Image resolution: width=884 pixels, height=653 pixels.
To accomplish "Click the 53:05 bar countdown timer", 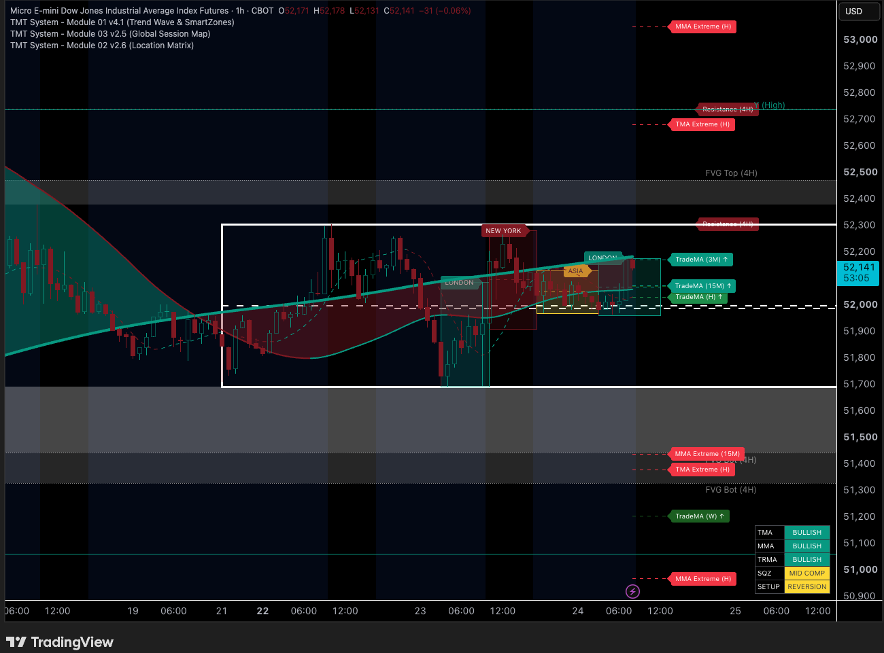I will pos(856,279).
